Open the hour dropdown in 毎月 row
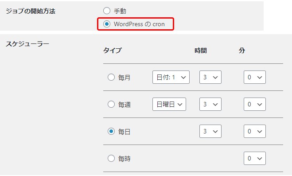The width and height of the screenshot is (292, 176). pyautogui.click(x=210, y=77)
